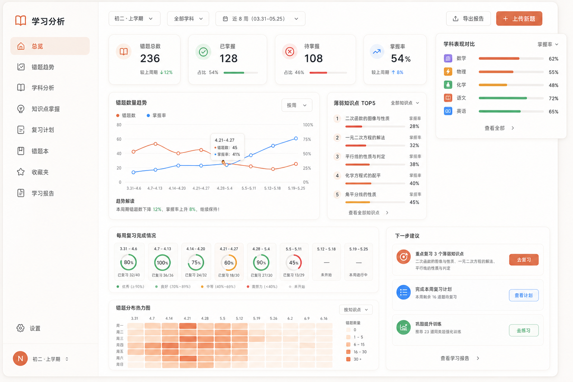Screen dimensions: 573x382
Task: Open the 全部学科 subject filter dropdown
Action: (x=188, y=19)
